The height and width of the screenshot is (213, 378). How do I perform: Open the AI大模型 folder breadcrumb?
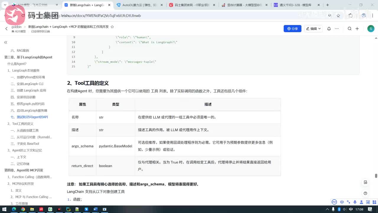pos(19,31)
